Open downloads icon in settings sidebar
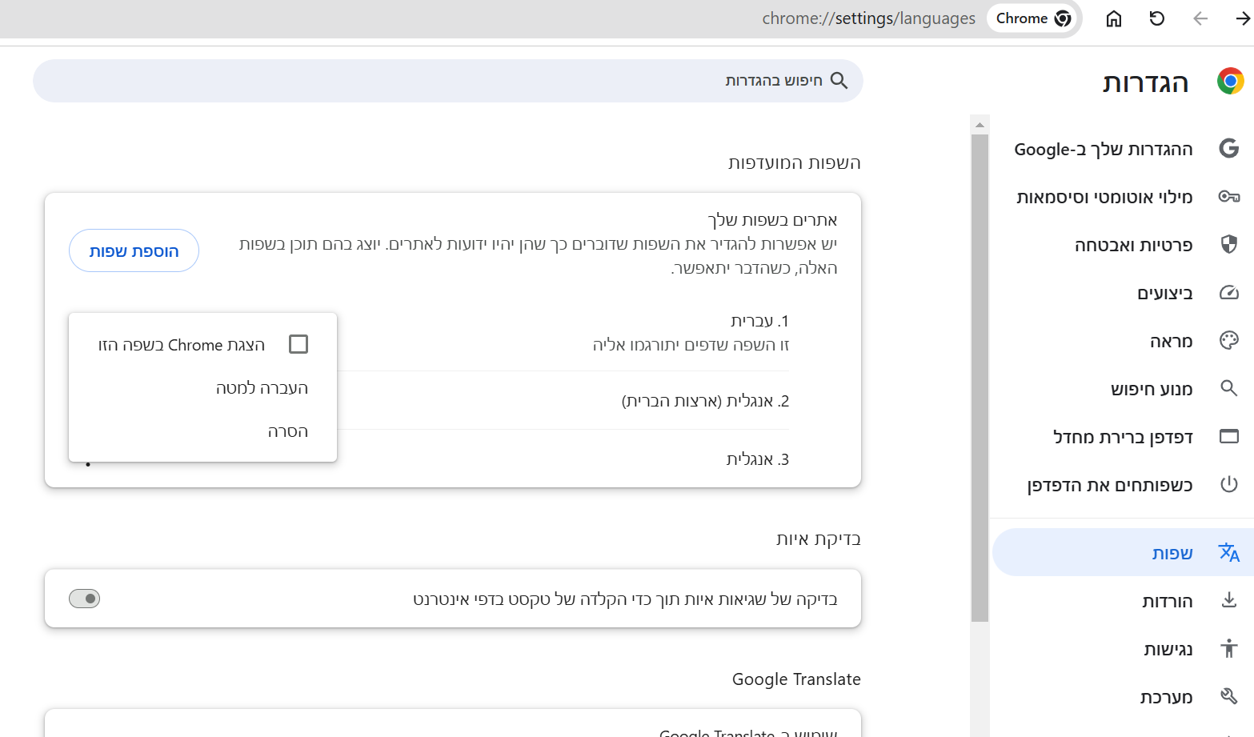 click(x=1228, y=601)
